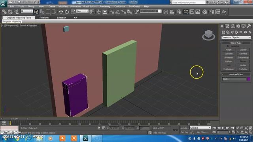This screenshot has height=142, width=253.
Task: Toggle Keyboard Shortcut Override
Action: point(105,12)
